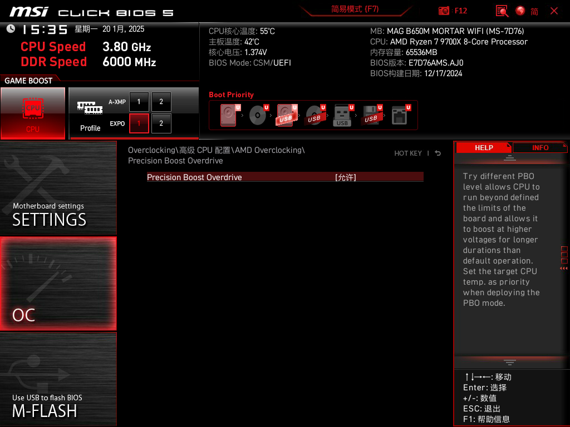The image size is (570, 427).
Task: Switch to EZ mode via 简易模式 (F7)
Action: 355,9
